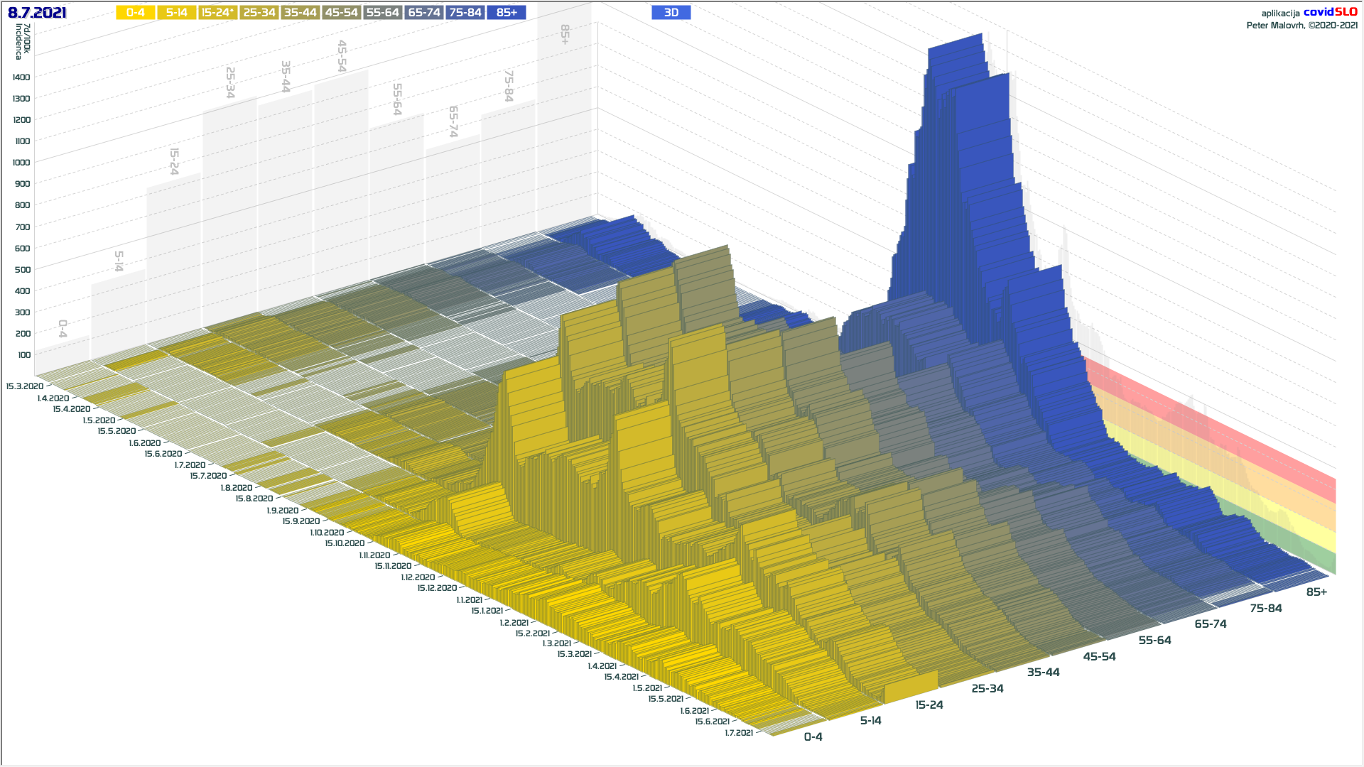The height and width of the screenshot is (767, 1364).
Task: Open the covidSLO application link
Action: 1330,12
